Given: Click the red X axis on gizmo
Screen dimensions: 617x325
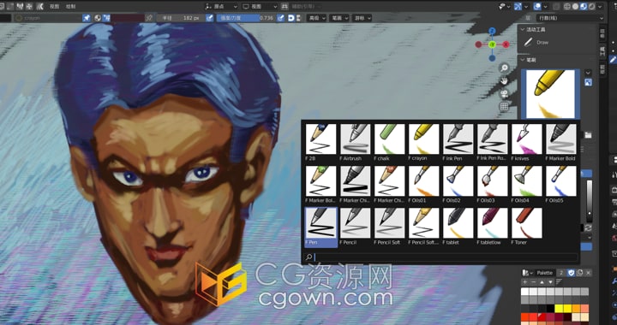Looking at the screenshot, I should click(506, 44).
